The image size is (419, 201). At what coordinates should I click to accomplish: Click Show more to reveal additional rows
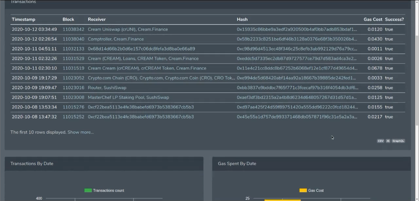[81, 132]
